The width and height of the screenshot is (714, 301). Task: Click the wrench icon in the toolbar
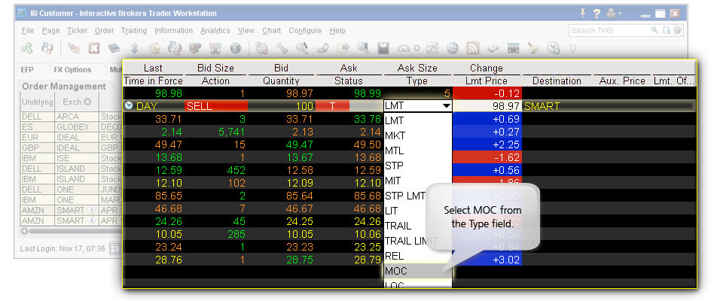pos(282,47)
